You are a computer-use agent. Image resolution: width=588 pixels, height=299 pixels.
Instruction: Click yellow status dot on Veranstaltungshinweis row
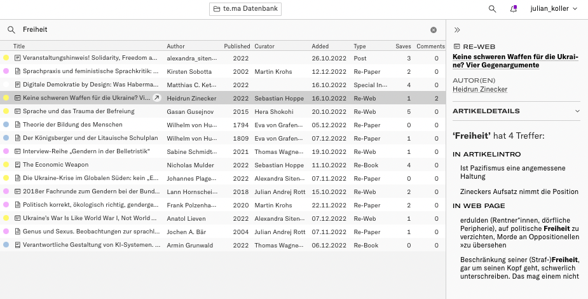point(6,58)
